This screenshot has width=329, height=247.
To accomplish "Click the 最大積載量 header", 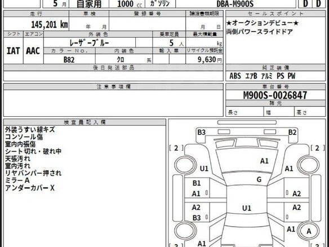I will [204, 34].
